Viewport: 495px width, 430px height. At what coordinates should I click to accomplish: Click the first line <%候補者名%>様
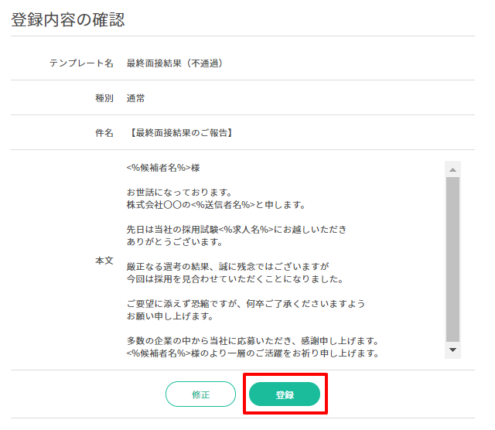coord(163,168)
